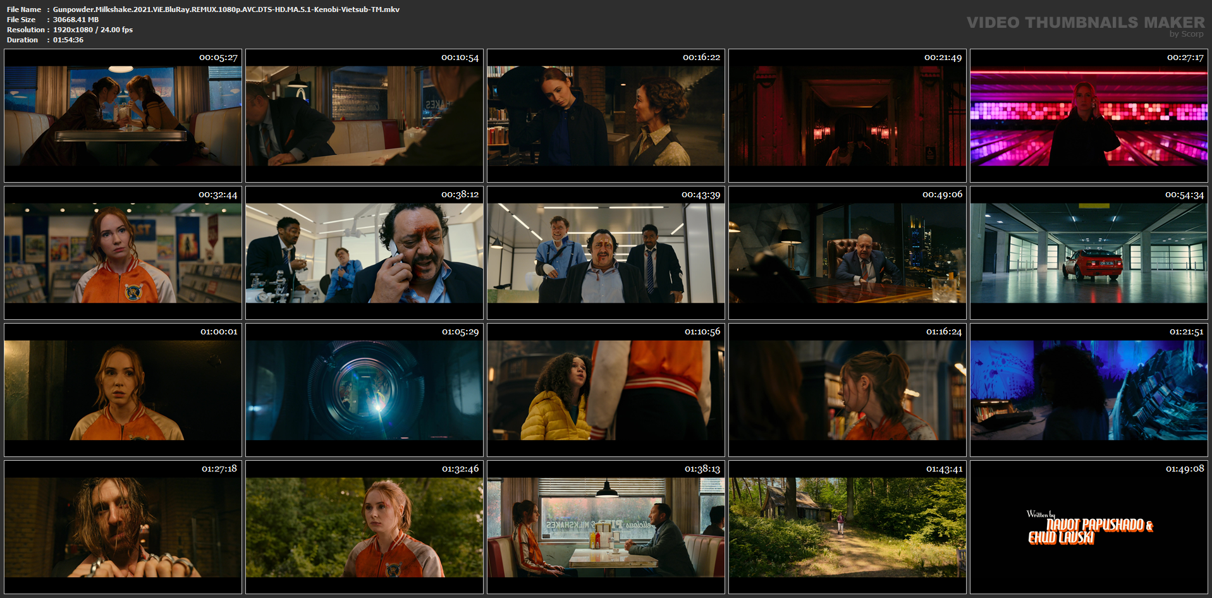The image size is (1212, 598).
Task: Select the thumbnail at 01:27:18
Action: pyautogui.click(x=123, y=527)
